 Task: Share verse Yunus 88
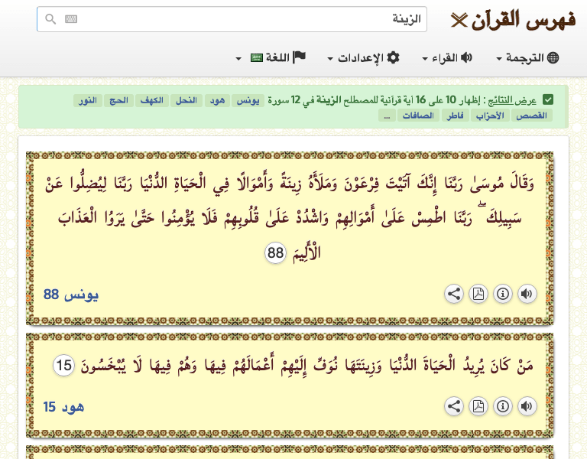[x=453, y=294]
